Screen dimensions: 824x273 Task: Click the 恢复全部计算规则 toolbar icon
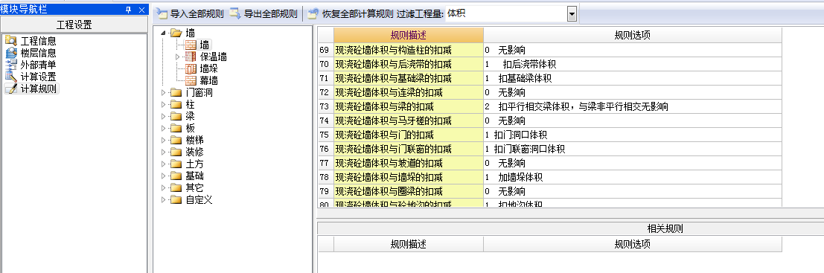coord(313,14)
